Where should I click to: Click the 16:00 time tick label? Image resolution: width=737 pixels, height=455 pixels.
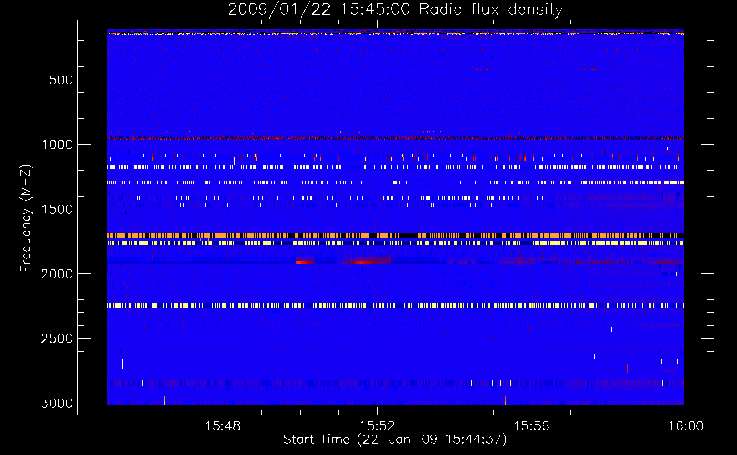[686, 426]
